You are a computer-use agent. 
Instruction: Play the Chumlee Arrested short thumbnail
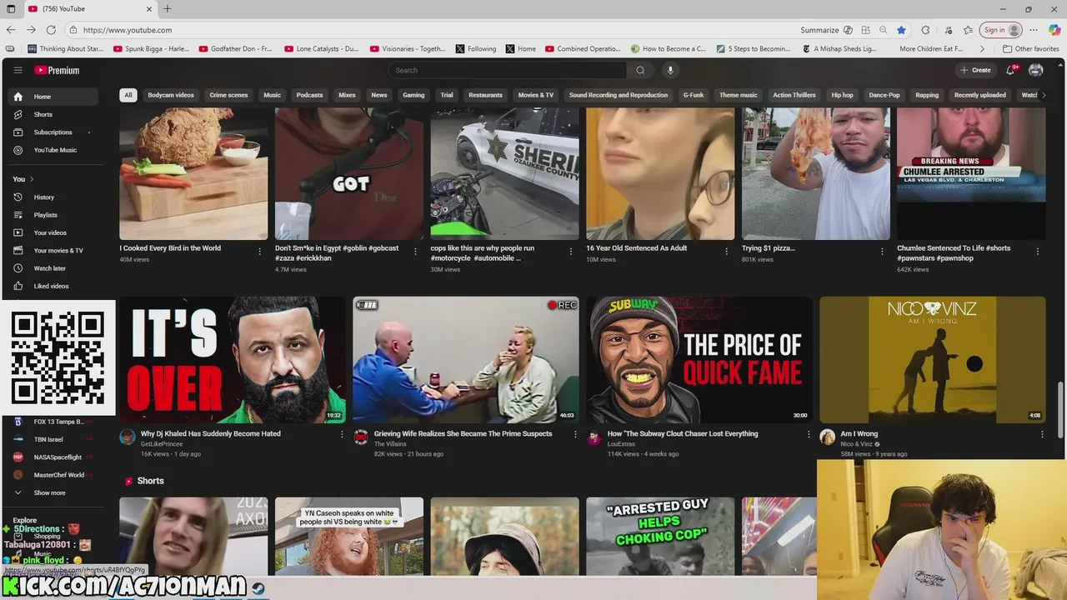click(x=971, y=174)
